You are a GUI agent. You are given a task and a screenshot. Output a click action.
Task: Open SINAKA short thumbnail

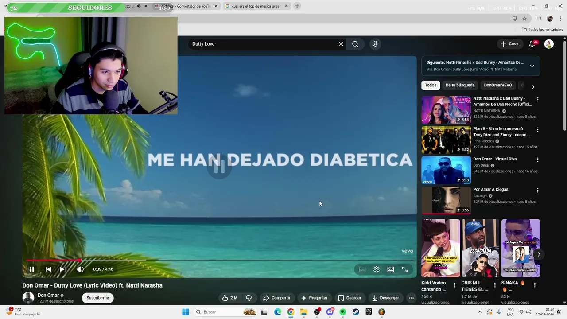pos(520,248)
